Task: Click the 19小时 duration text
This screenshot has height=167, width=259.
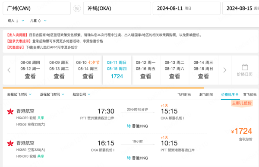Action: pos(137,142)
